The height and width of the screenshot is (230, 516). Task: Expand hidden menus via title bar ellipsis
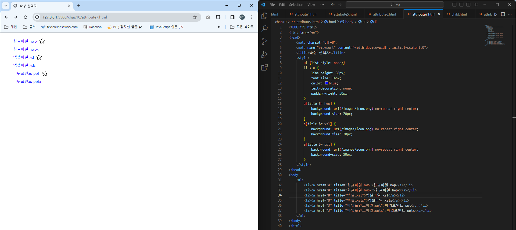pyautogui.click(x=322, y=5)
